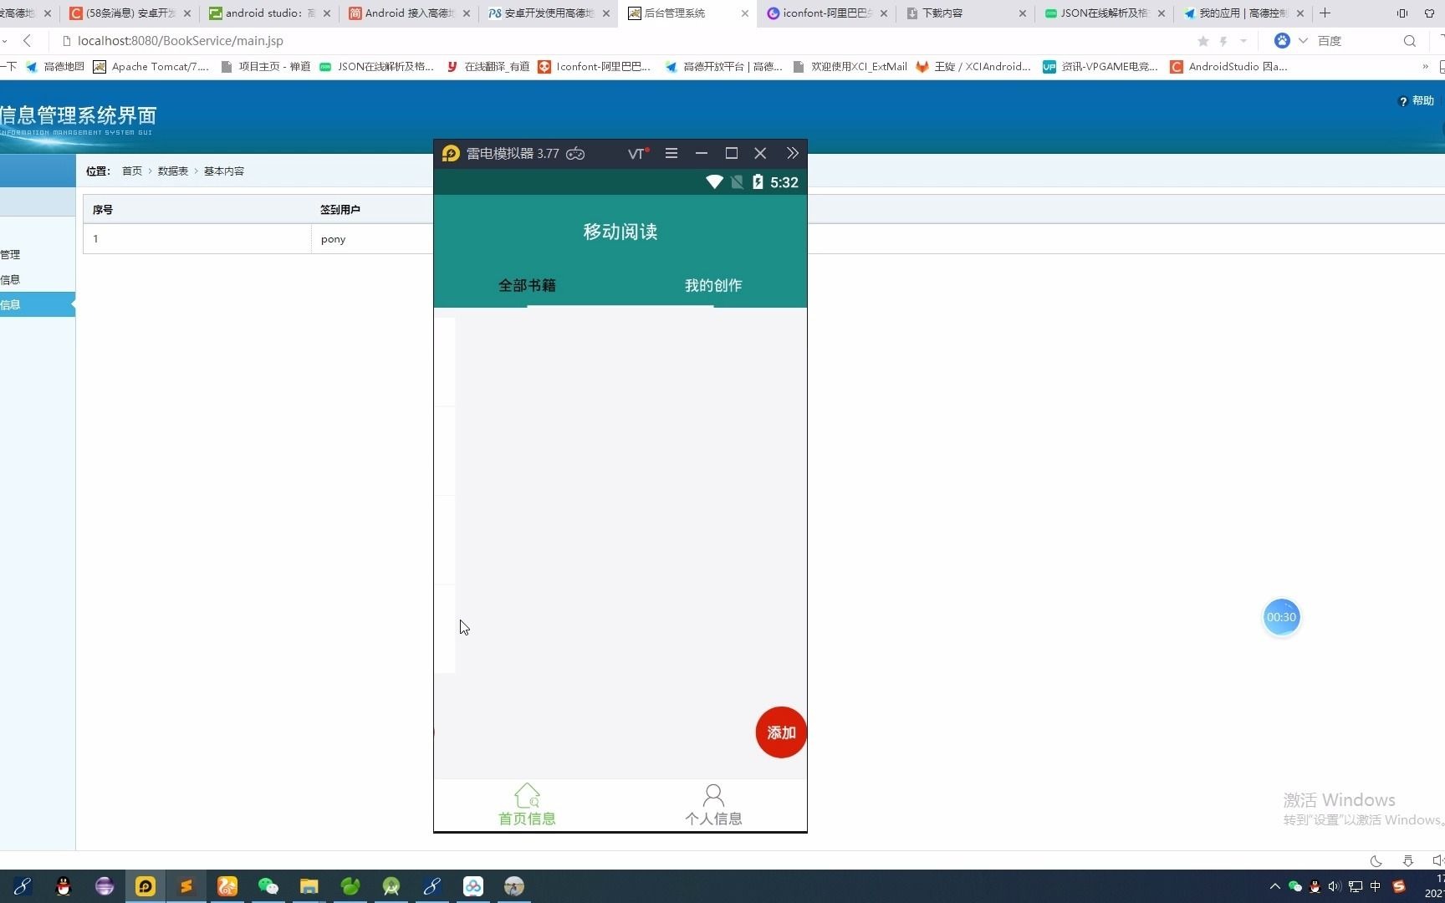The width and height of the screenshot is (1445, 903).
Task: Select 管理 item in left sidebar
Action: coord(10,254)
